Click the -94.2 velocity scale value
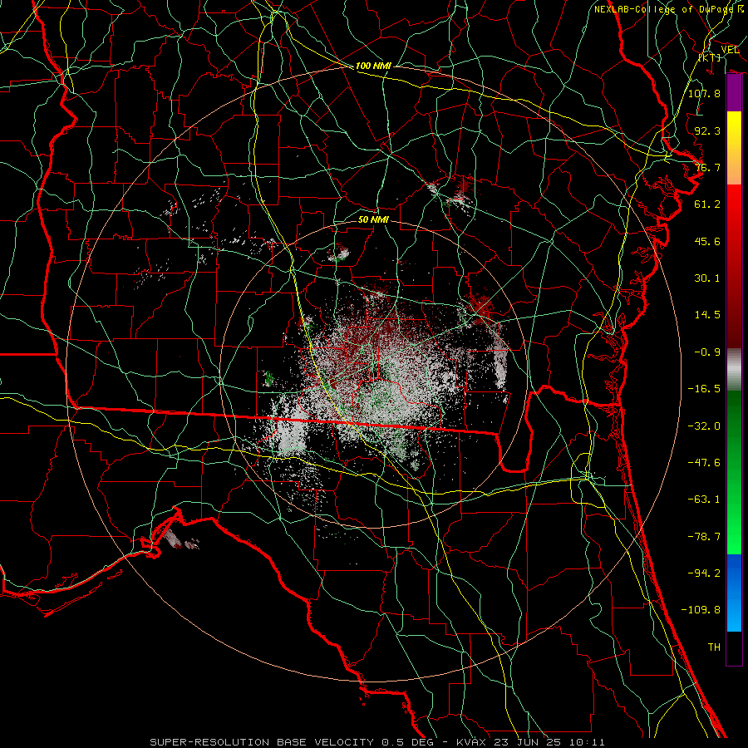Screen dimensions: 748x748 point(704,573)
